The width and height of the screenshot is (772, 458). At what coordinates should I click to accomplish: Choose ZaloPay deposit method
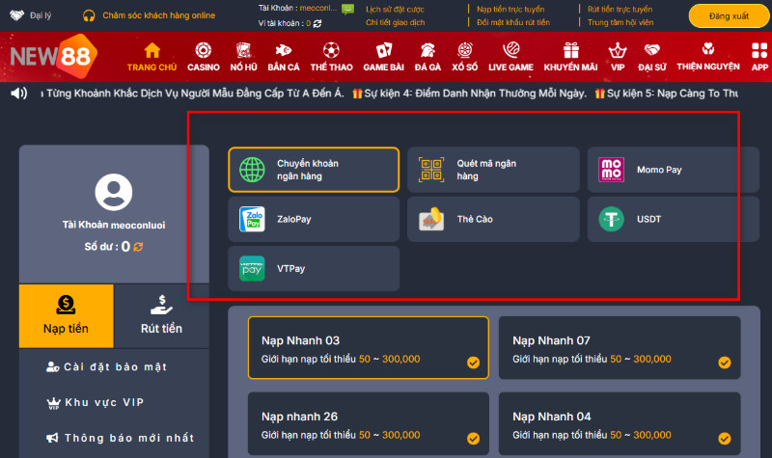[314, 219]
